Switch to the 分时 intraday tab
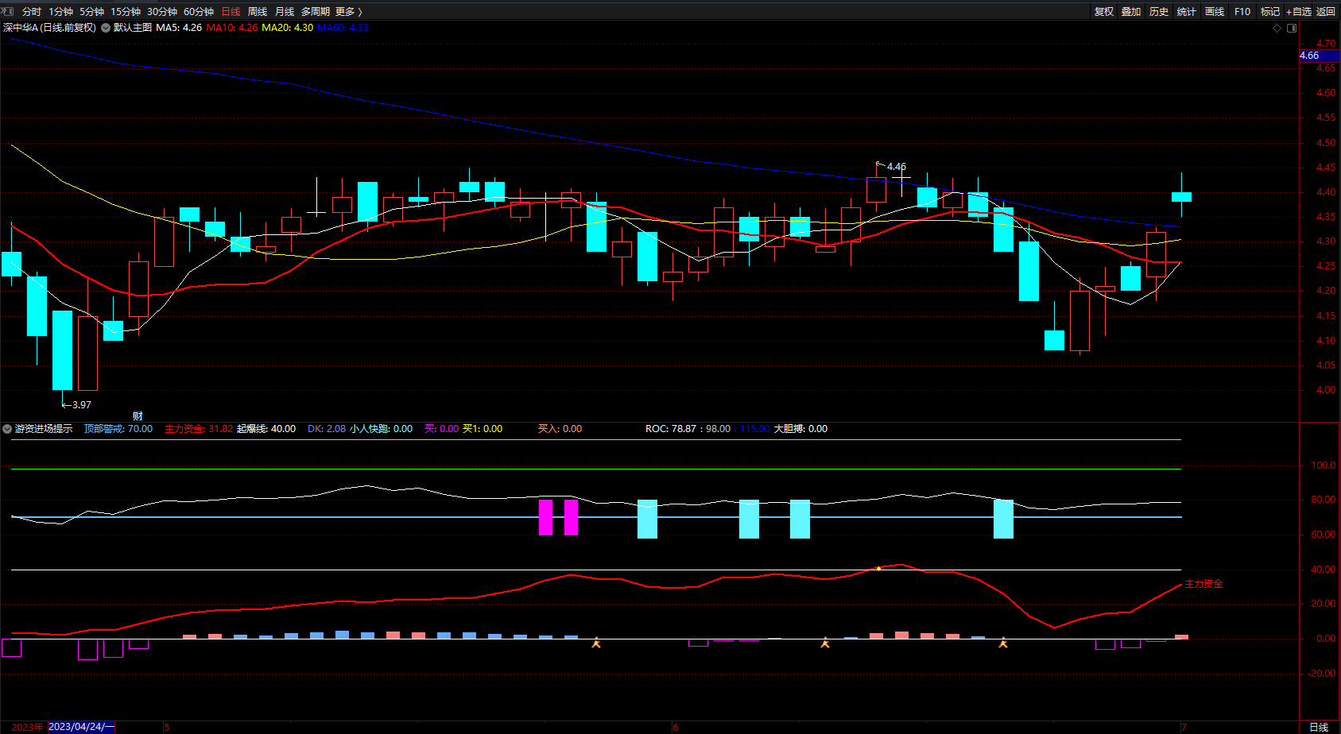The height and width of the screenshot is (734, 1341). (32, 11)
